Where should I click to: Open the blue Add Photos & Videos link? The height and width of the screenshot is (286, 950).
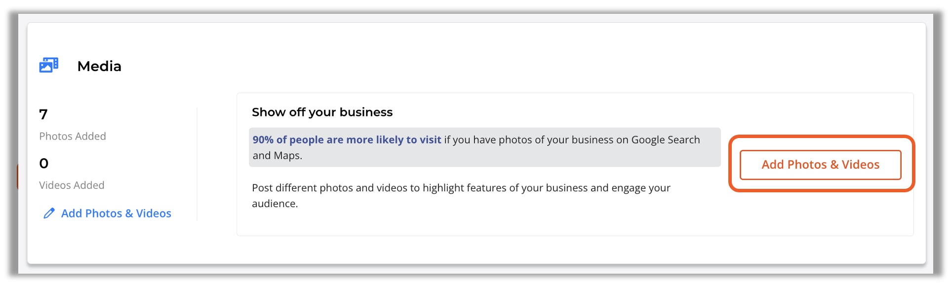click(x=116, y=214)
